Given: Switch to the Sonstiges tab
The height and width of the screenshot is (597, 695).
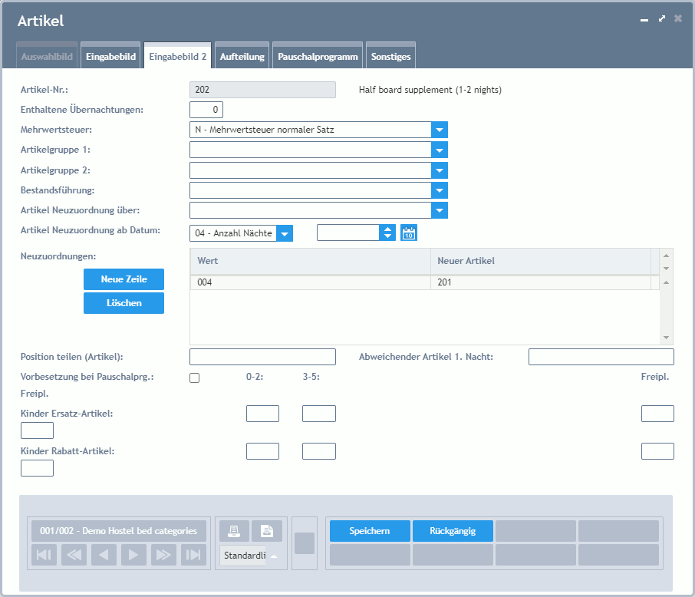Looking at the screenshot, I should click(x=391, y=56).
